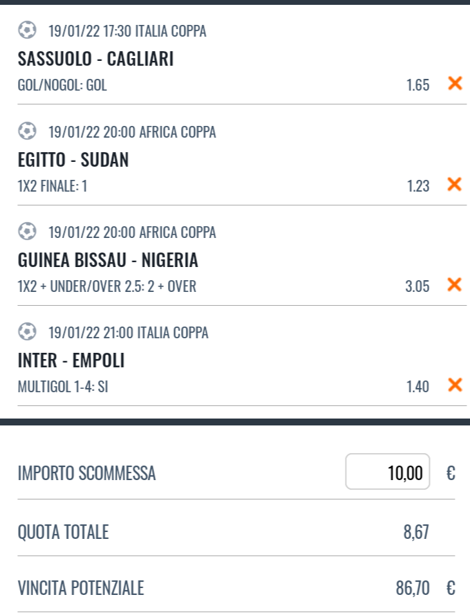
Task: Remove the Egitto - Sudan selection
Action: tap(455, 184)
